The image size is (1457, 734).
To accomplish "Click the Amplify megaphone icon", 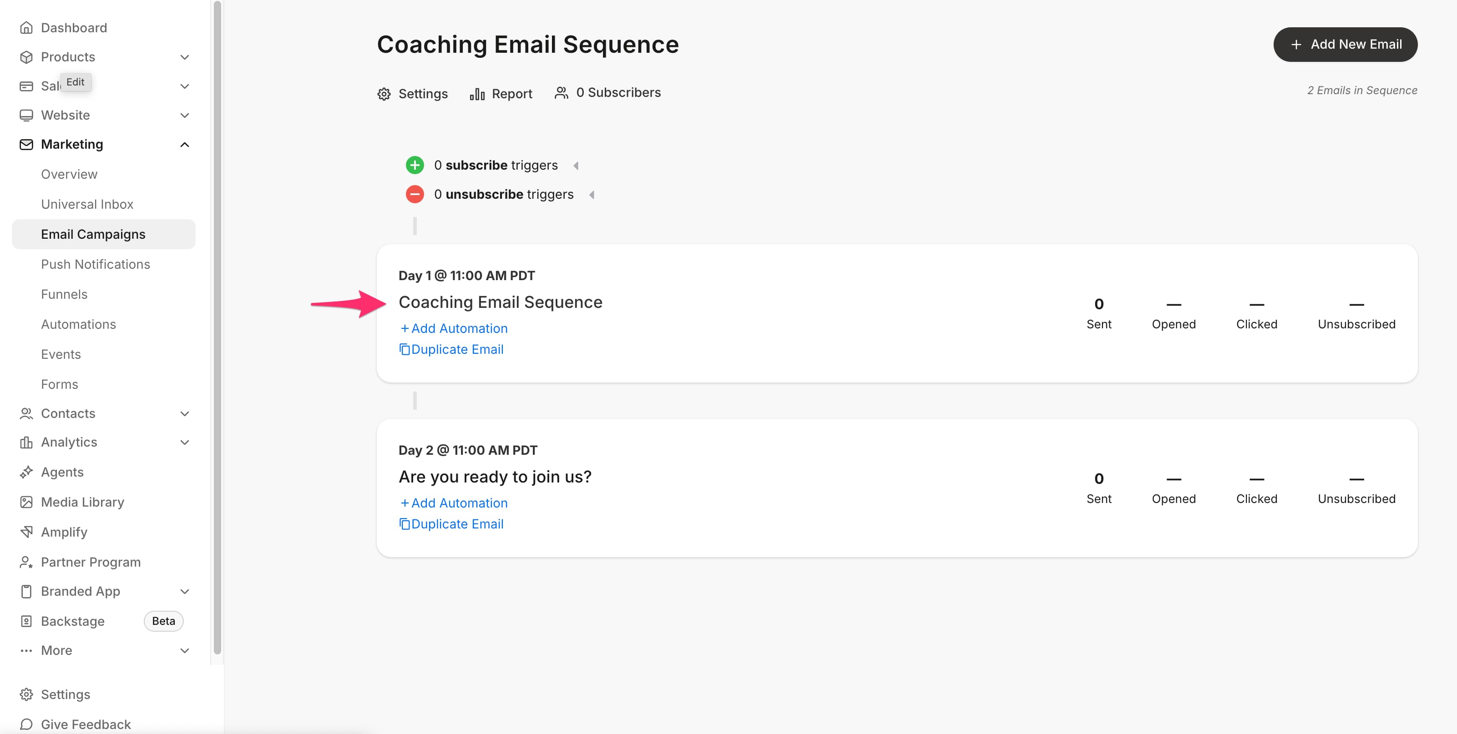I will click(x=26, y=532).
